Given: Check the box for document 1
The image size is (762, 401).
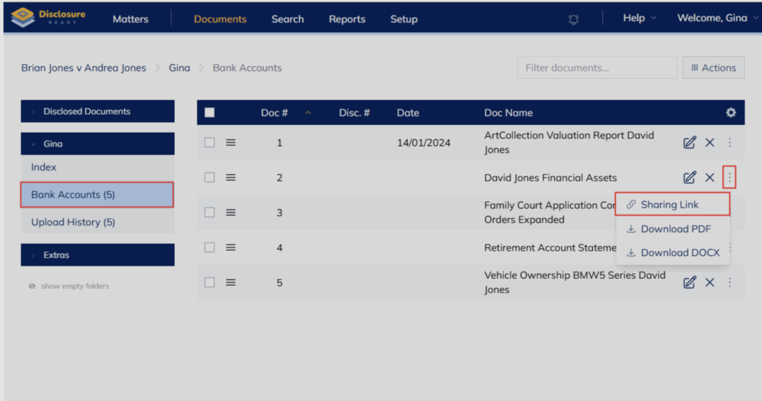Looking at the screenshot, I should tap(210, 142).
